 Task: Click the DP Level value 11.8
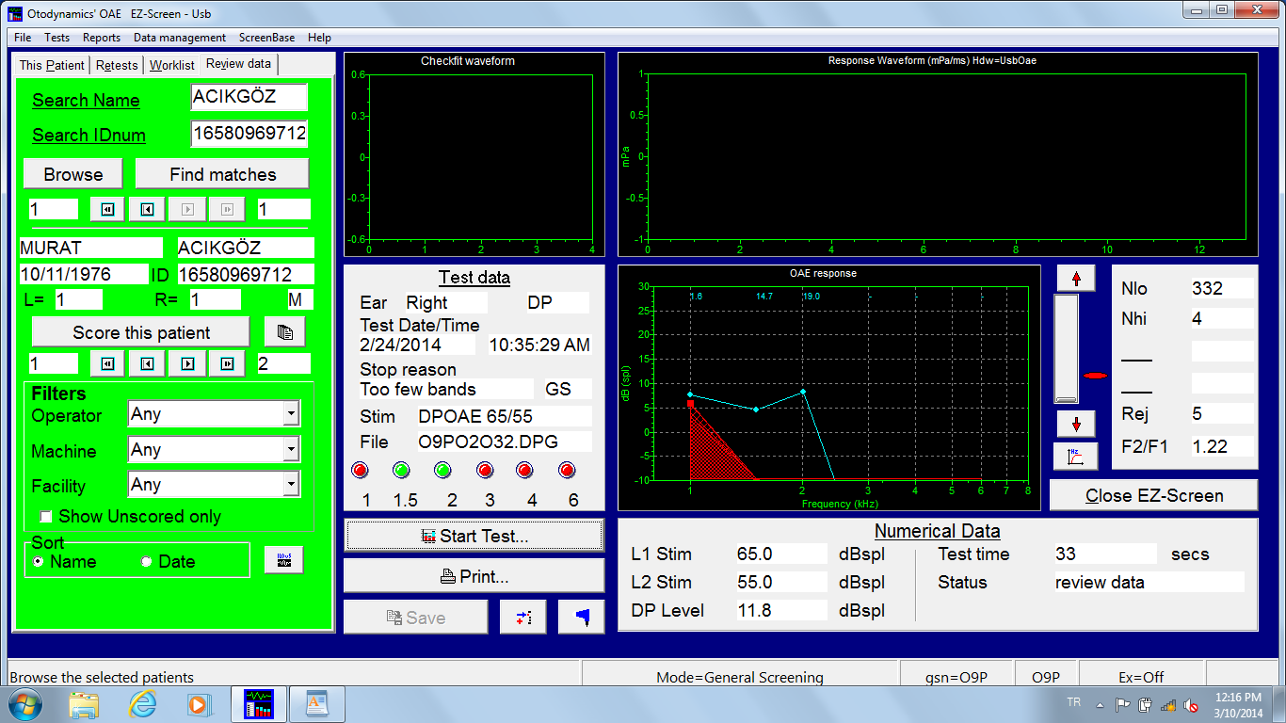click(x=780, y=610)
